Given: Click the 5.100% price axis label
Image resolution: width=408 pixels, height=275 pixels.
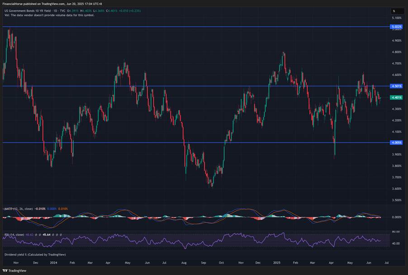Looking at the screenshot, I should coord(397,18).
